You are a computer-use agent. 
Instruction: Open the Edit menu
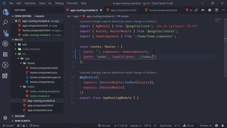pyautogui.click(x=19, y=3)
